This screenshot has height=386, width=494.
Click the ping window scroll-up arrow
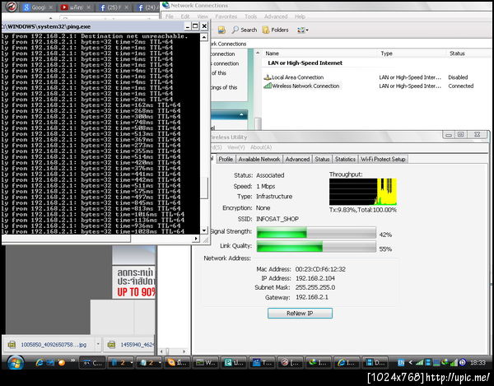click(x=204, y=38)
